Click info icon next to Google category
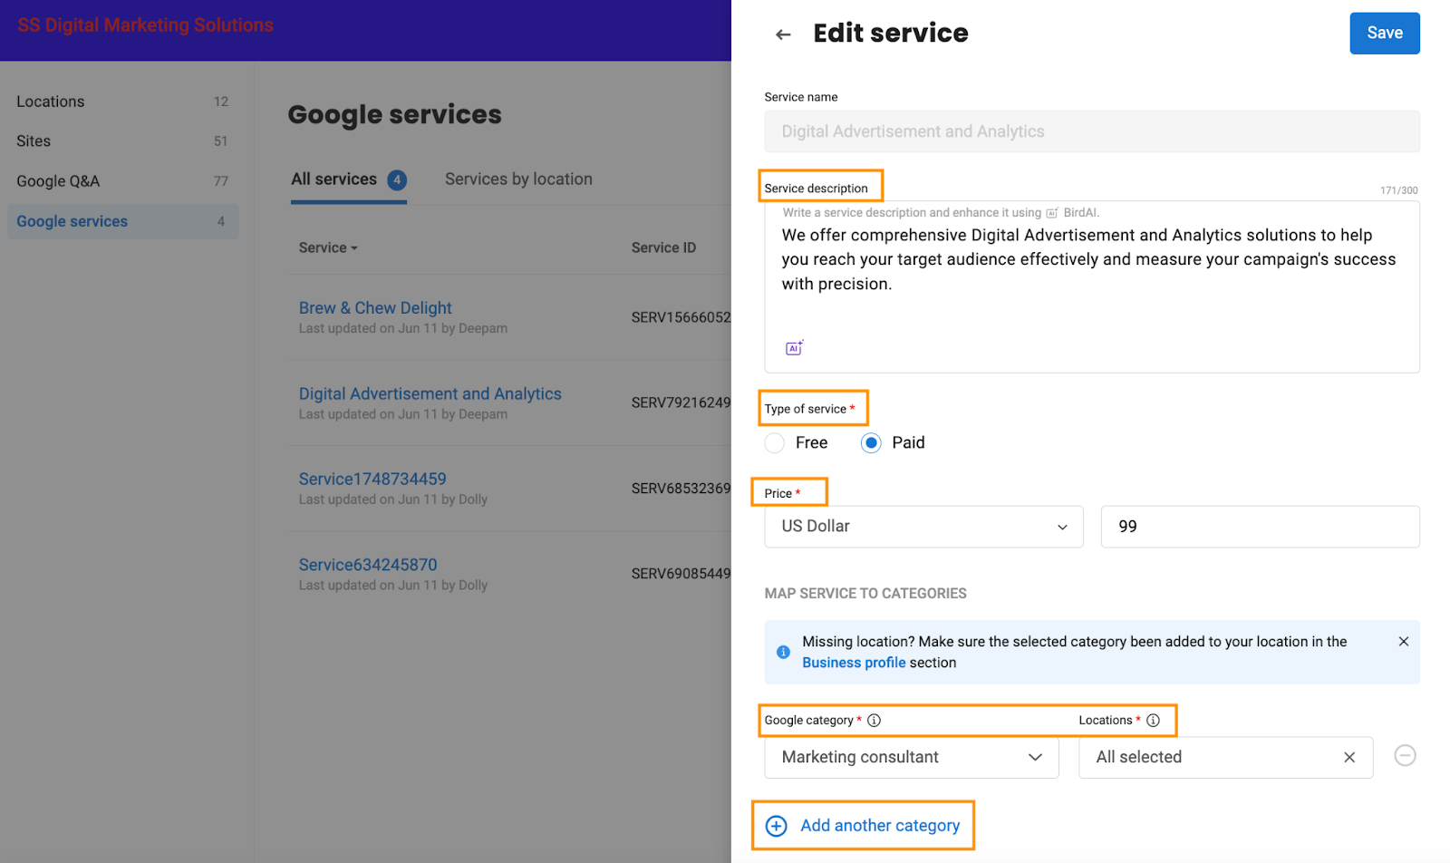The width and height of the screenshot is (1450, 863). point(874,721)
